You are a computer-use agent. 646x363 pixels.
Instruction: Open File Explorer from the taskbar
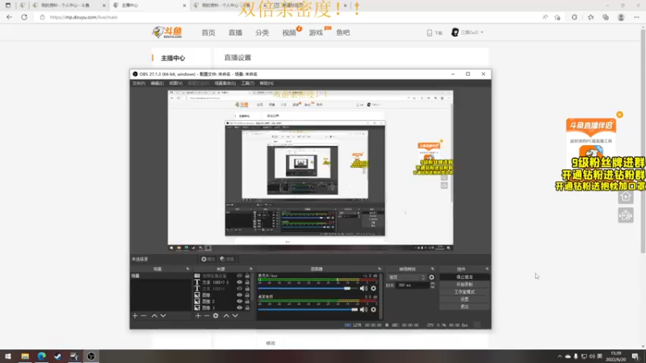pos(25,356)
